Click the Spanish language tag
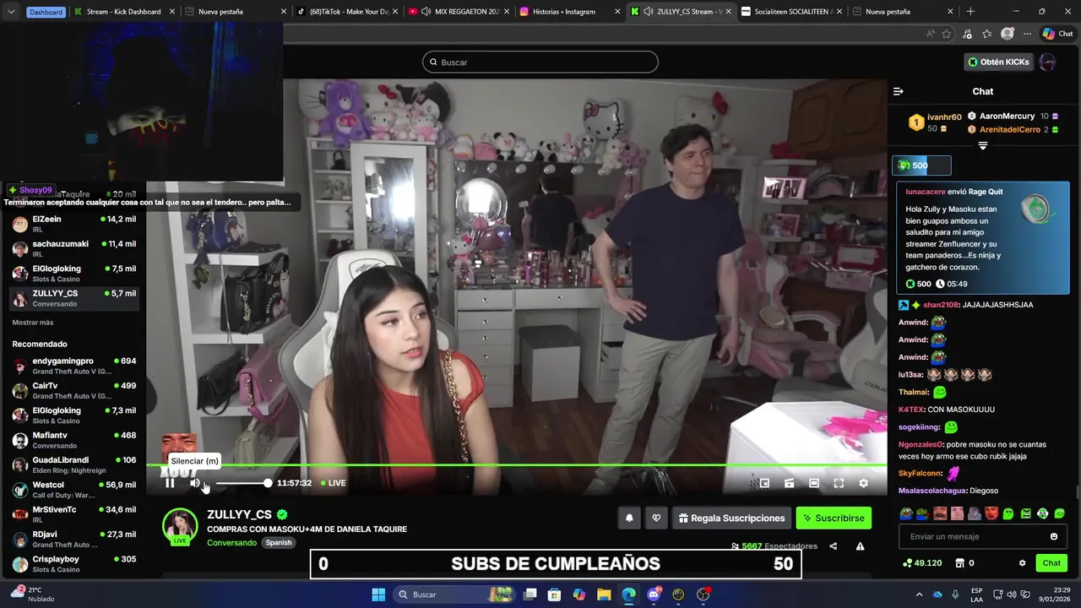 pyautogui.click(x=279, y=543)
